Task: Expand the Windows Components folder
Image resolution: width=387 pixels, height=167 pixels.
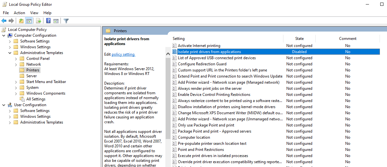Action: pyautogui.click(x=16, y=93)
